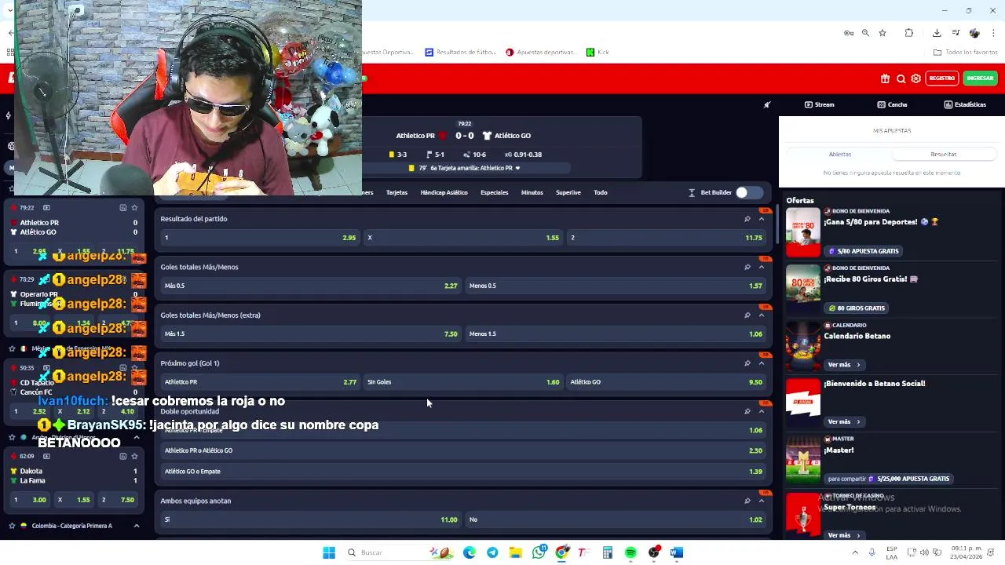This screenshot has width=1005, height=565.
Task: Favorite the Dakota vs La Fama match
Action: [134, 456]
